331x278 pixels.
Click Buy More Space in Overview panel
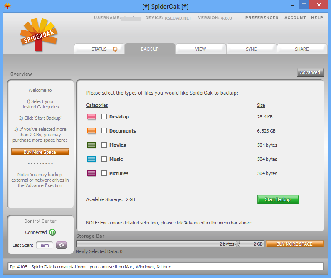pos(40,152)
